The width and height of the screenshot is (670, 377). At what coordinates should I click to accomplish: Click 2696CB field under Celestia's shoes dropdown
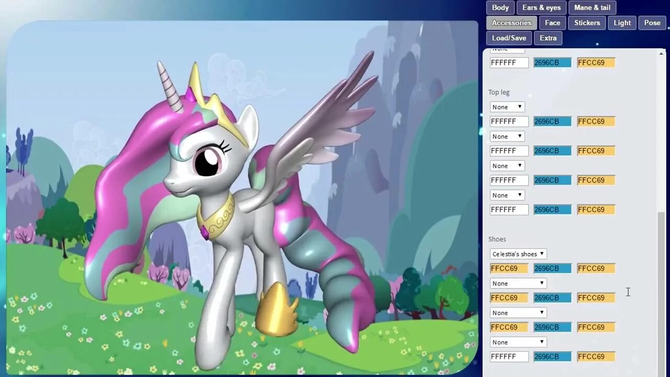(552, 268)
